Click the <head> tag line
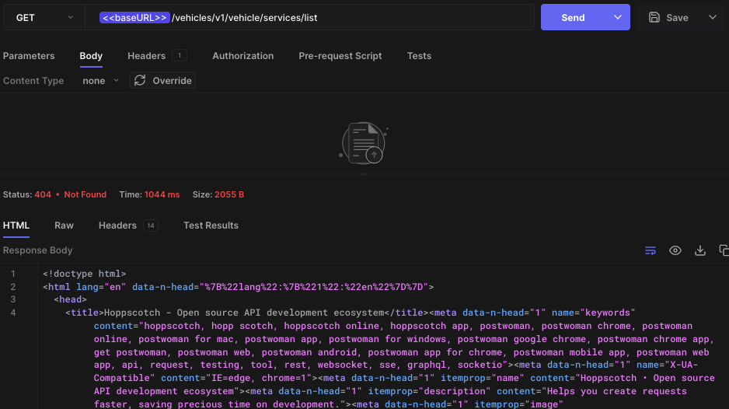 [70, 299]
